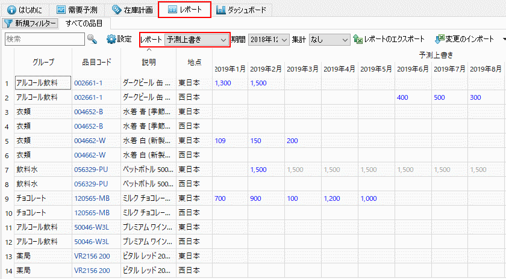Switch to ダッシュボード chart tab
The image size is (506, 279).
coord(241,10)
